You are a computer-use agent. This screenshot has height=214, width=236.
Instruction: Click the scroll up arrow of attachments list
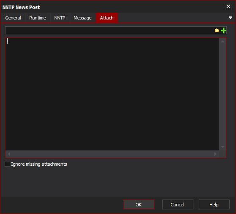point(222,42)
